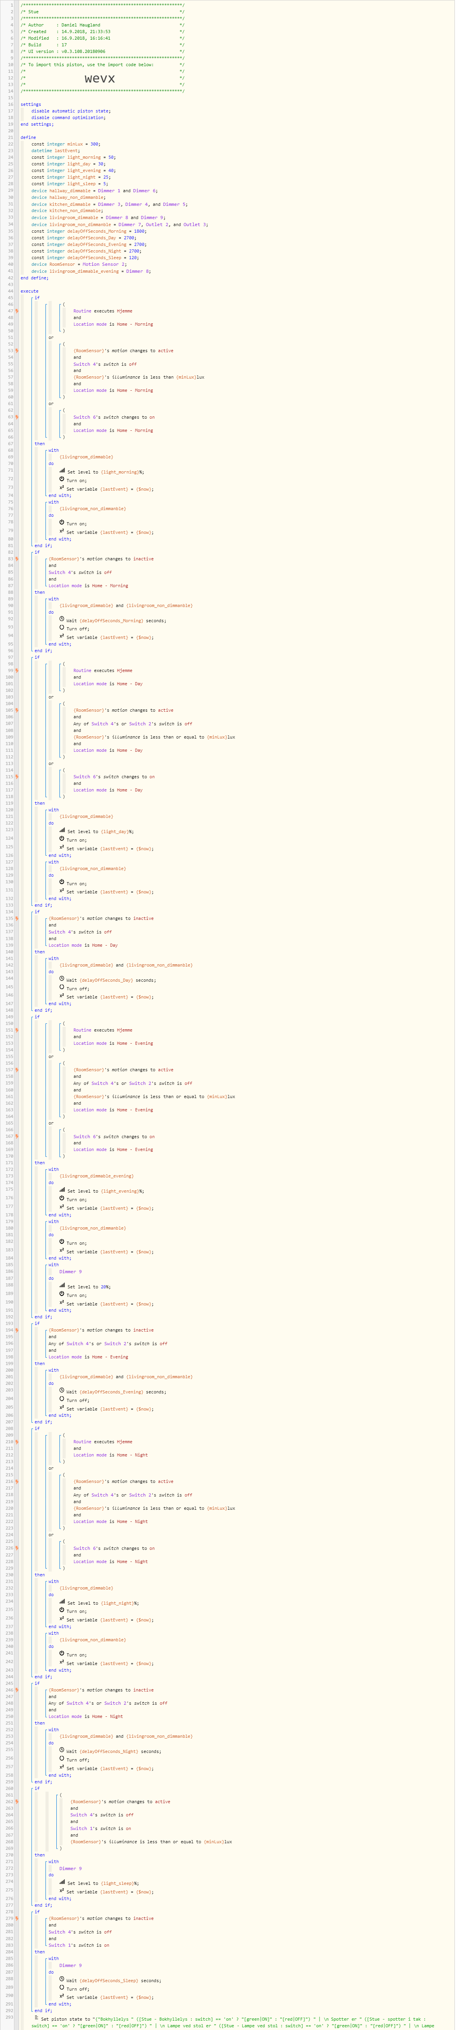Click "Dimmer 7" in livingroom_non_dimmable line
The width and height of the screenshot is (458, 2030).
[x=131, y=225]
